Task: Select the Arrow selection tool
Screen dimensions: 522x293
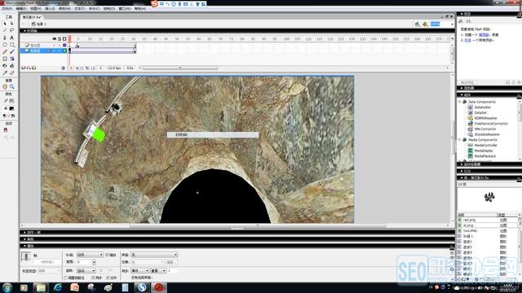Action: coord(5,24)
